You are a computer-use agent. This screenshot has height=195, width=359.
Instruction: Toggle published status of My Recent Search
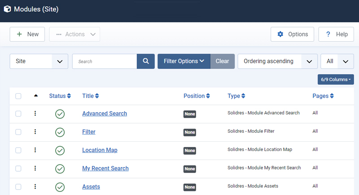click(60, 169)
